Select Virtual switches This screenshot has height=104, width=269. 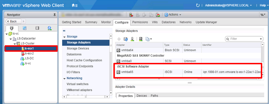pos(78,84)
